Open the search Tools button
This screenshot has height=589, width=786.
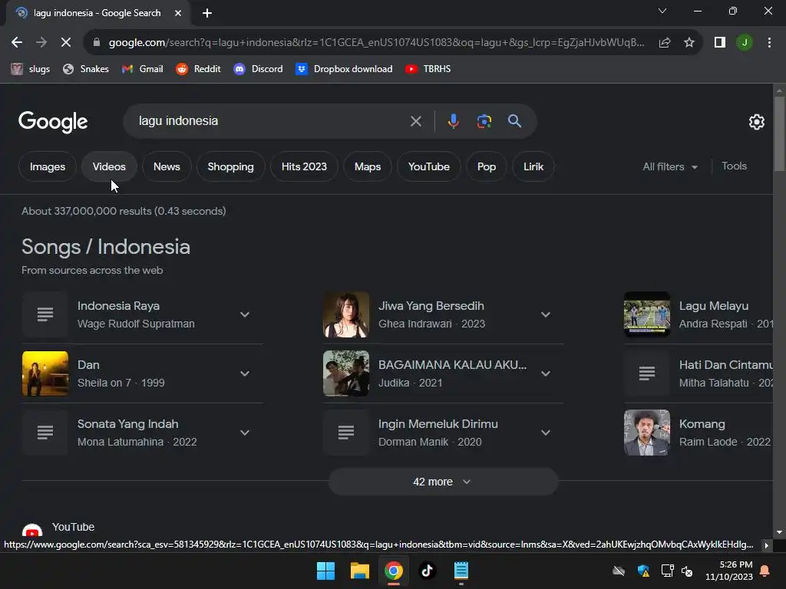(x=734, y=166)
